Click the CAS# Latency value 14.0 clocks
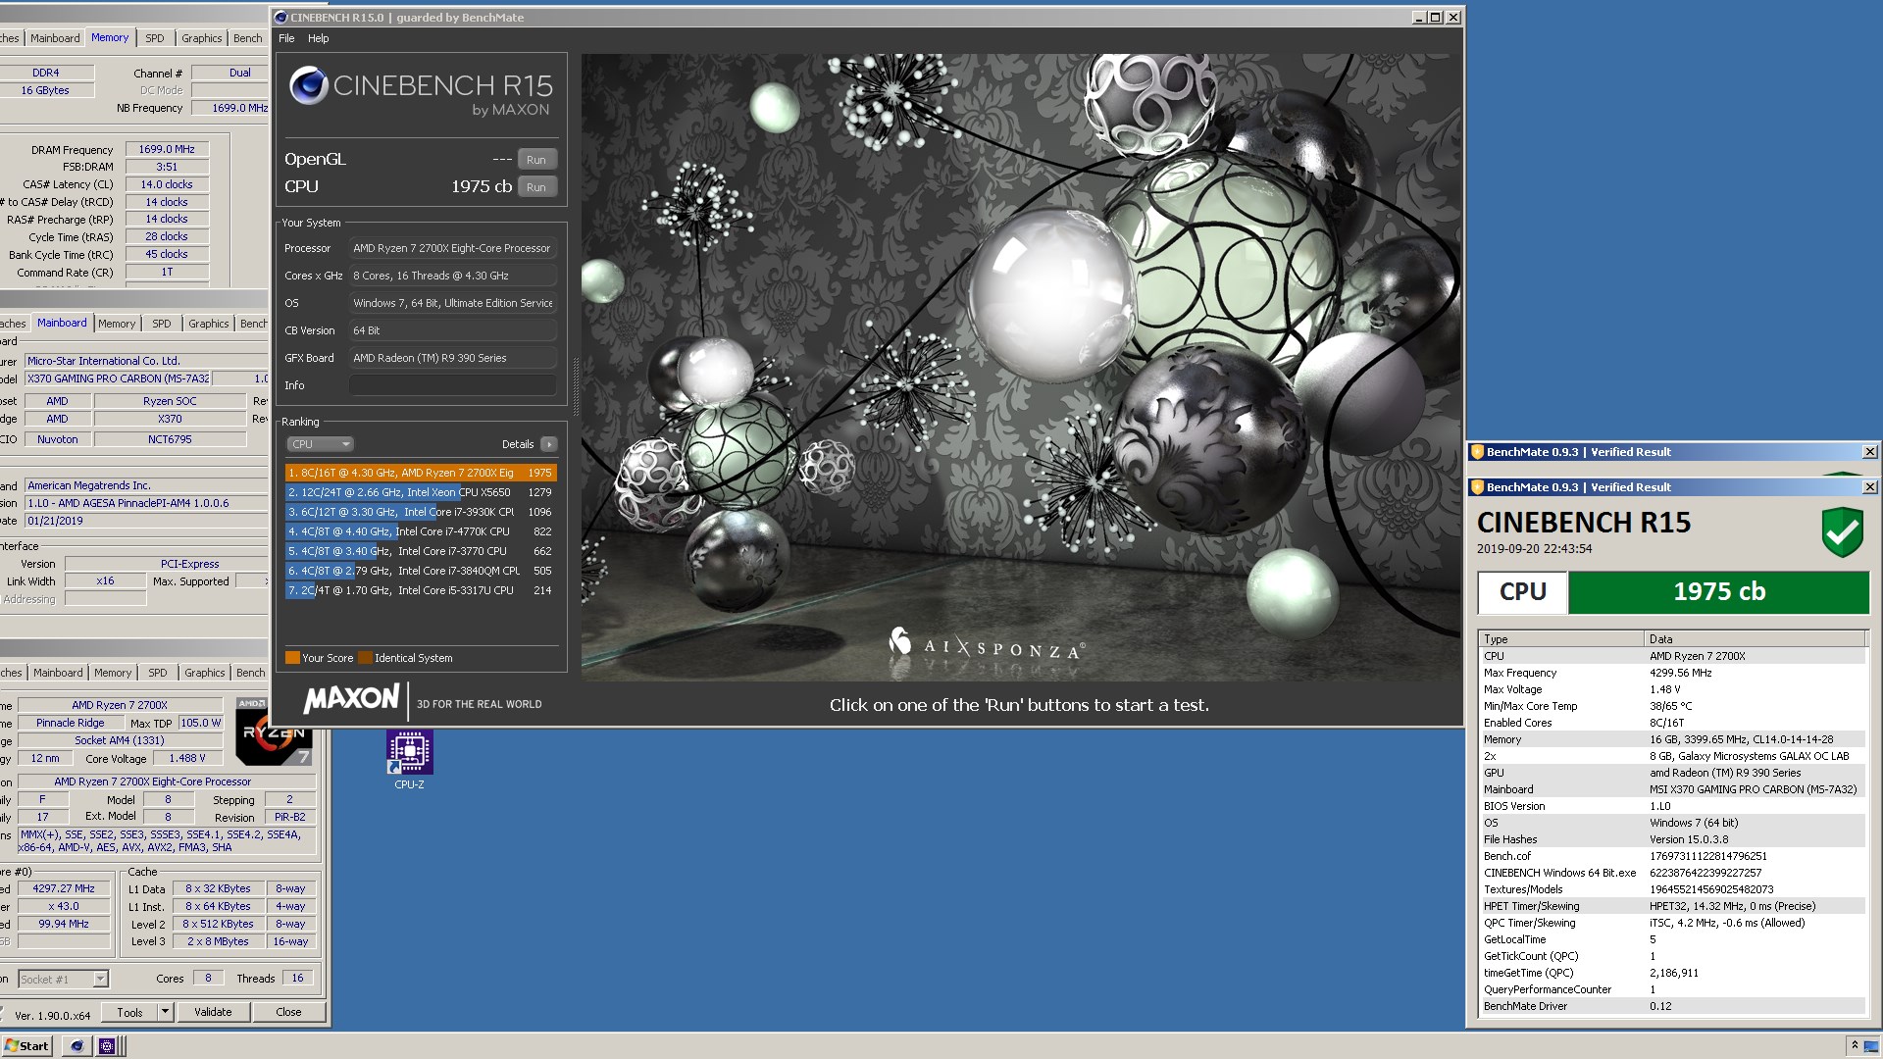The image size is (1883, 1059). coord(167,184)
